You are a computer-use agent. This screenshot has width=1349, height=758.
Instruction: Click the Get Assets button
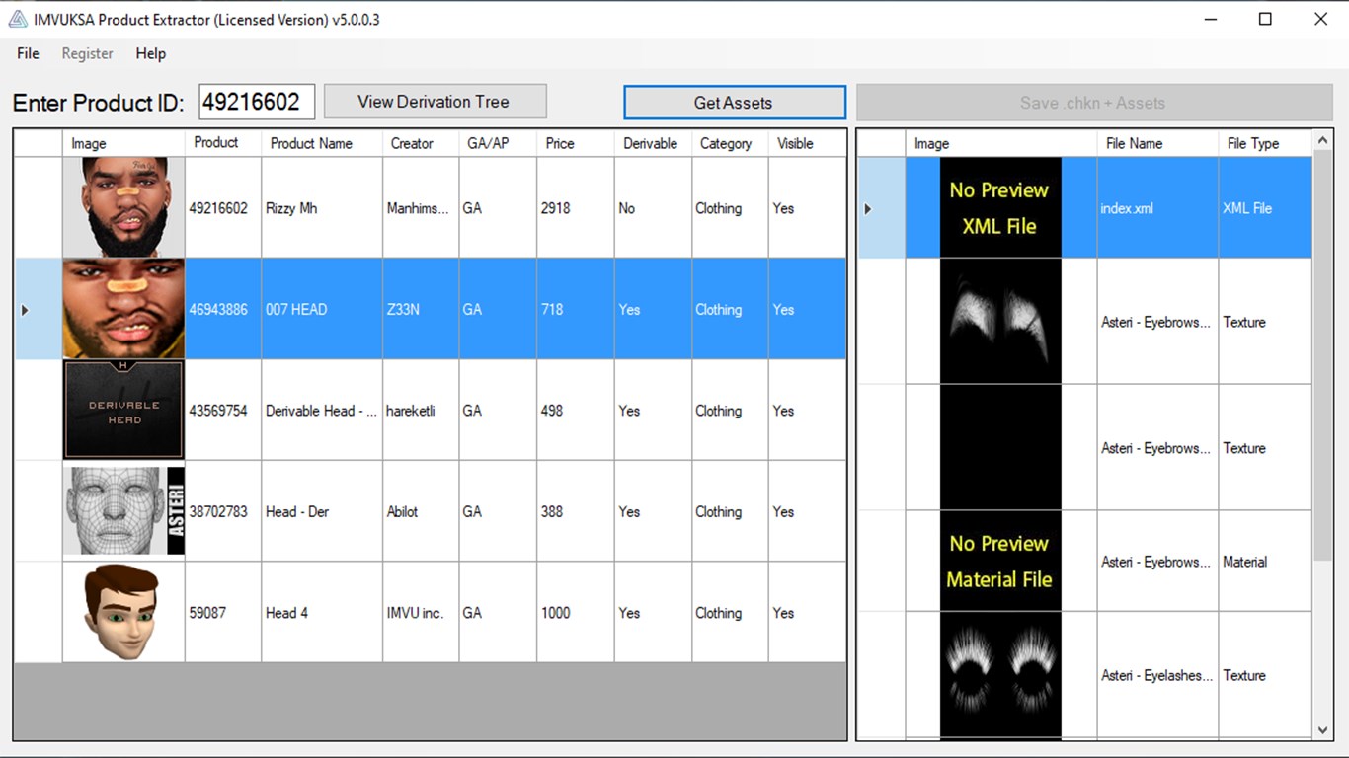click(x=734, y=103)
